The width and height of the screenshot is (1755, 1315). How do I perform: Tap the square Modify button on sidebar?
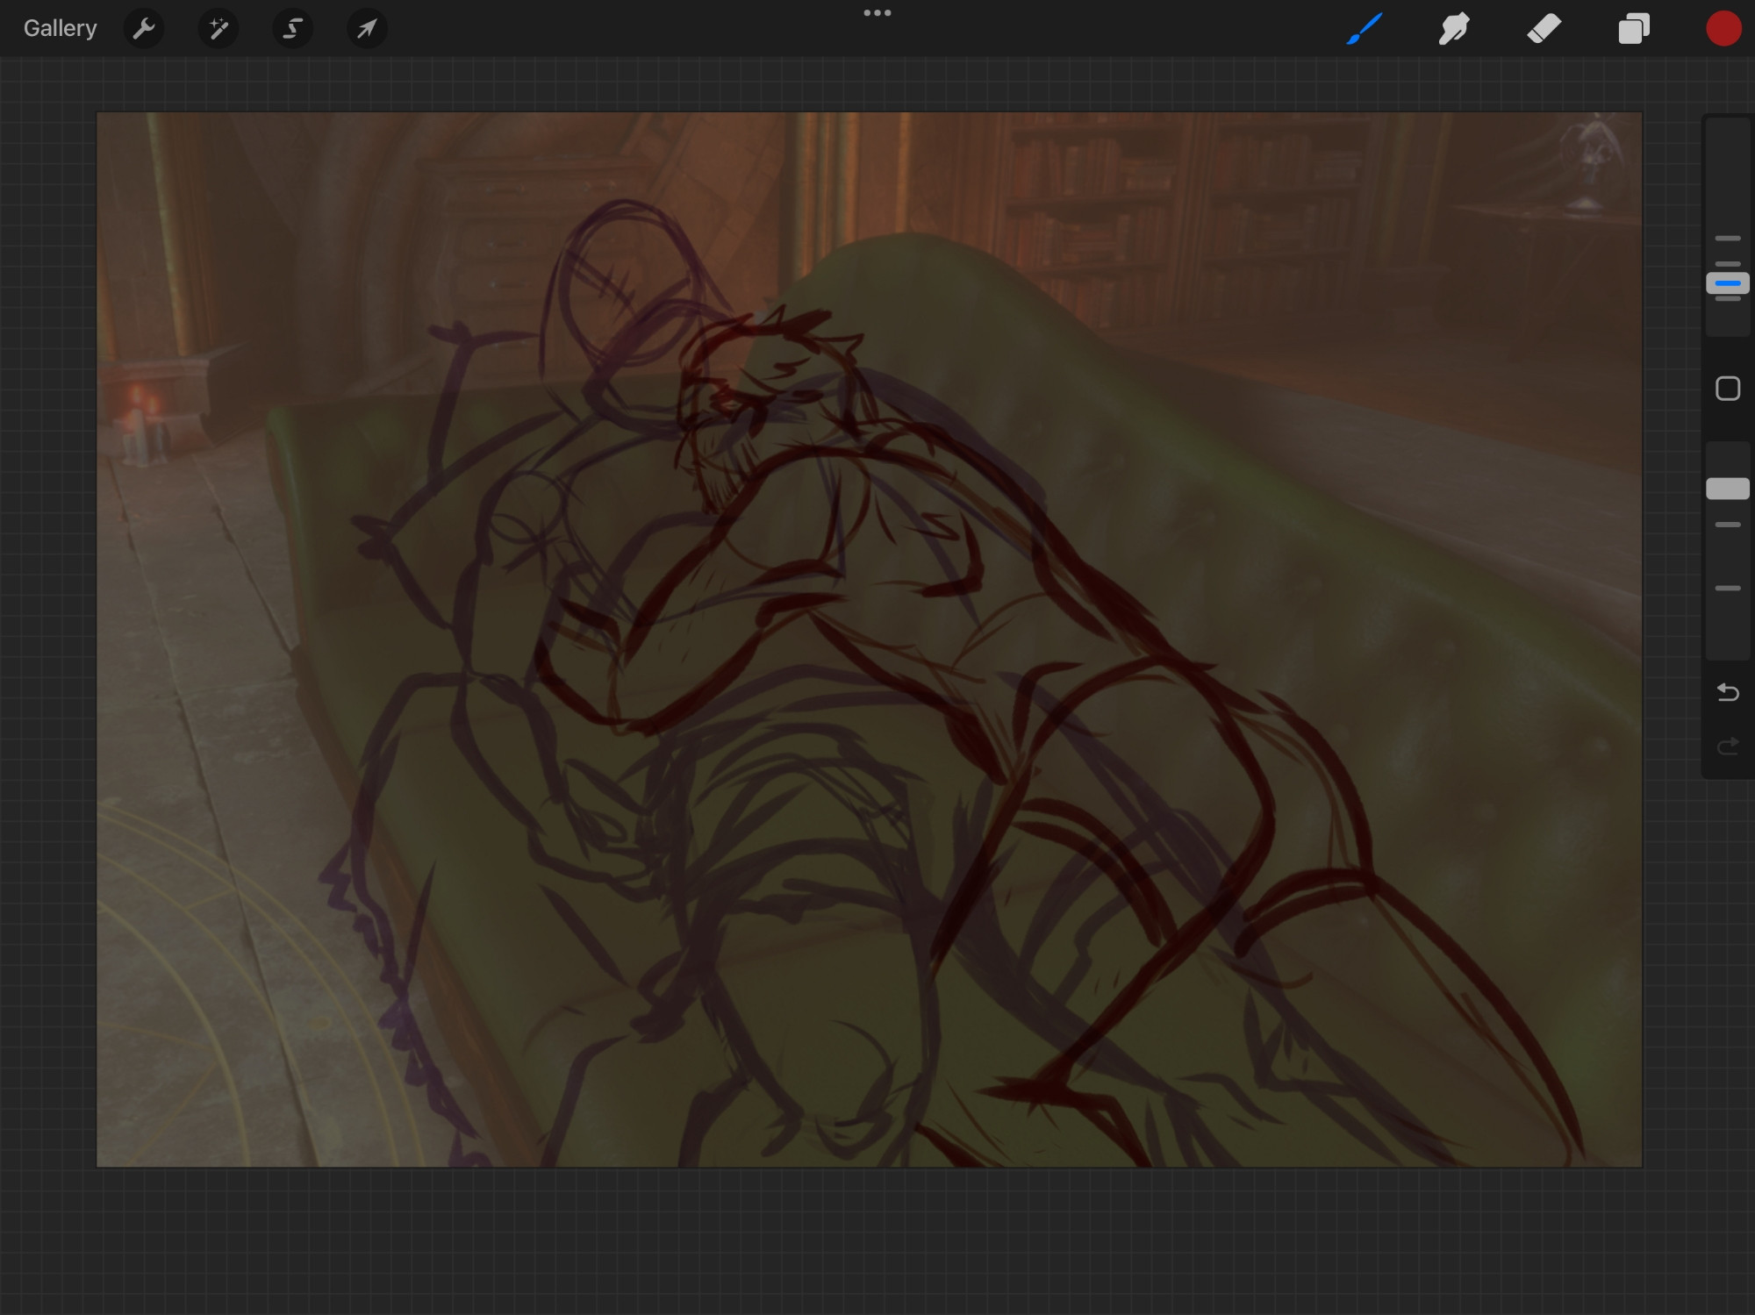pyautogui.click(x=1728, y=389)
